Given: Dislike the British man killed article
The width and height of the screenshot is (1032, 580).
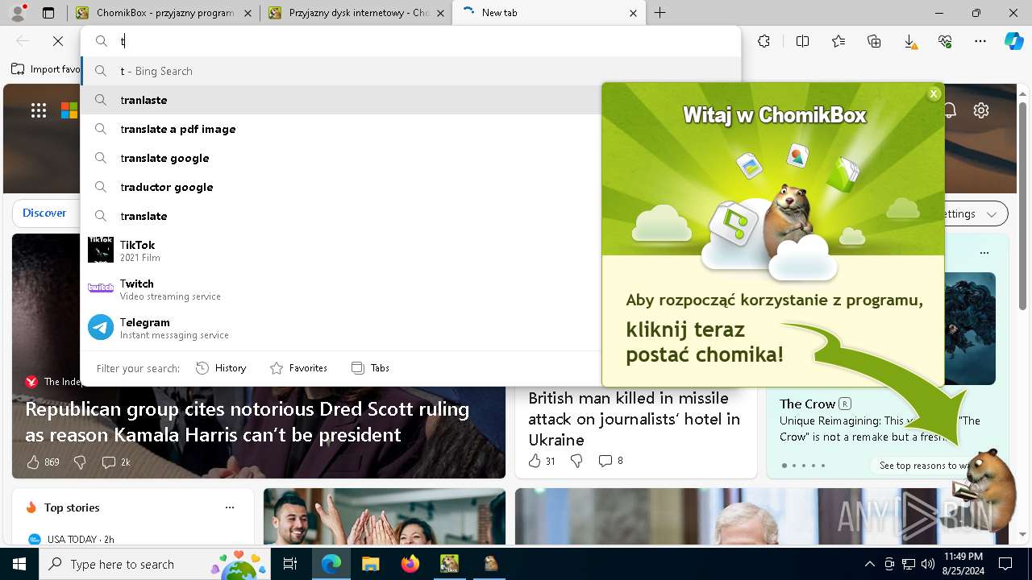Looking at the screenshot, I should [x=576, y=461].
